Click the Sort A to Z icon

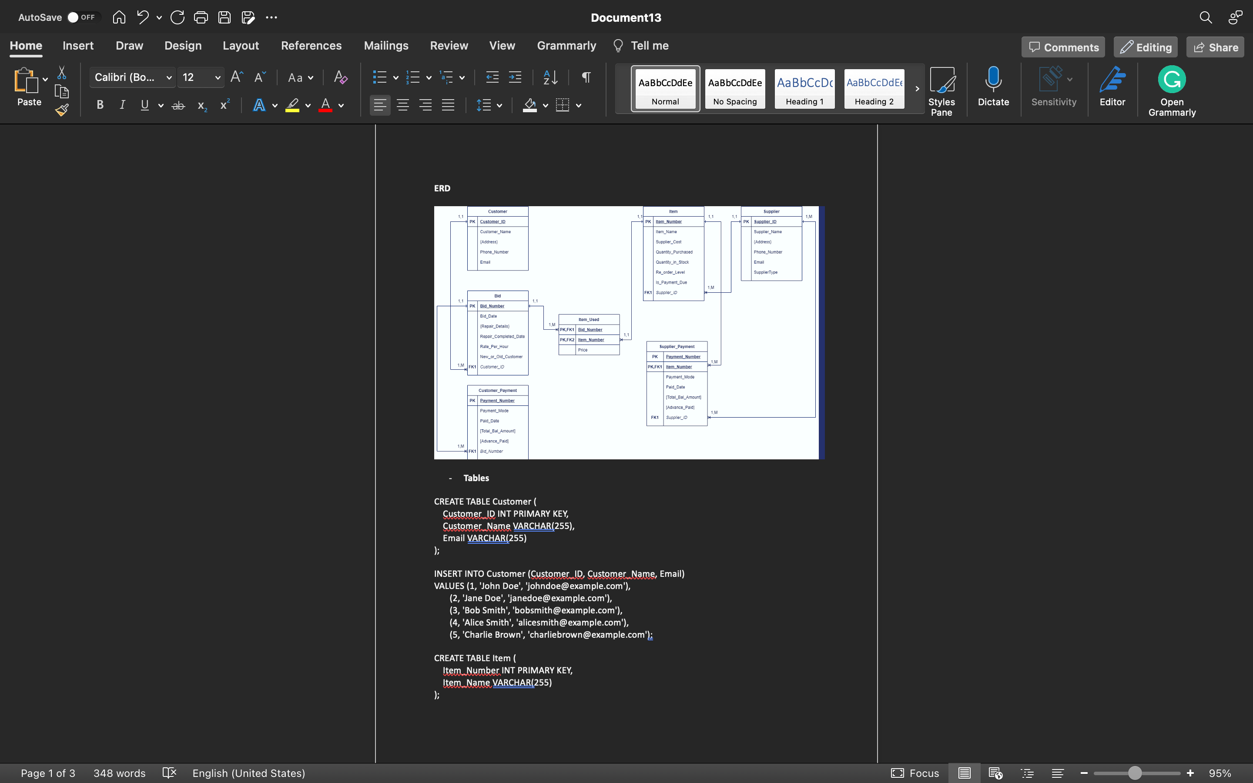pyautogui.click(x=550, y=77)
